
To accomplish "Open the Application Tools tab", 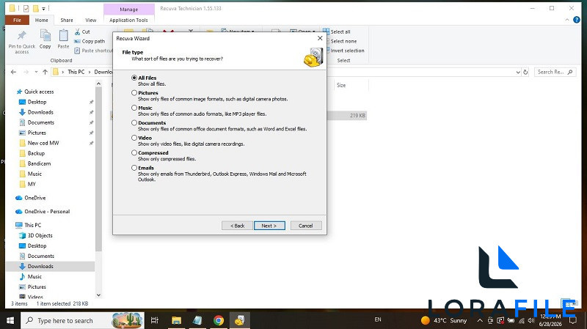I will point(128,21).
